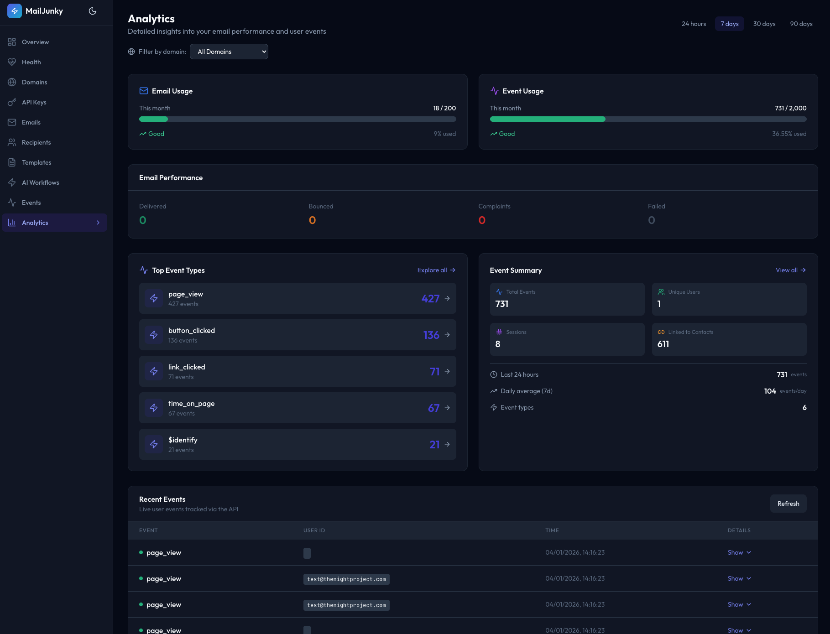Expand the Analytics sidebar chevron
This screenshot has width=830, height=634.
[x=98, y=223]
